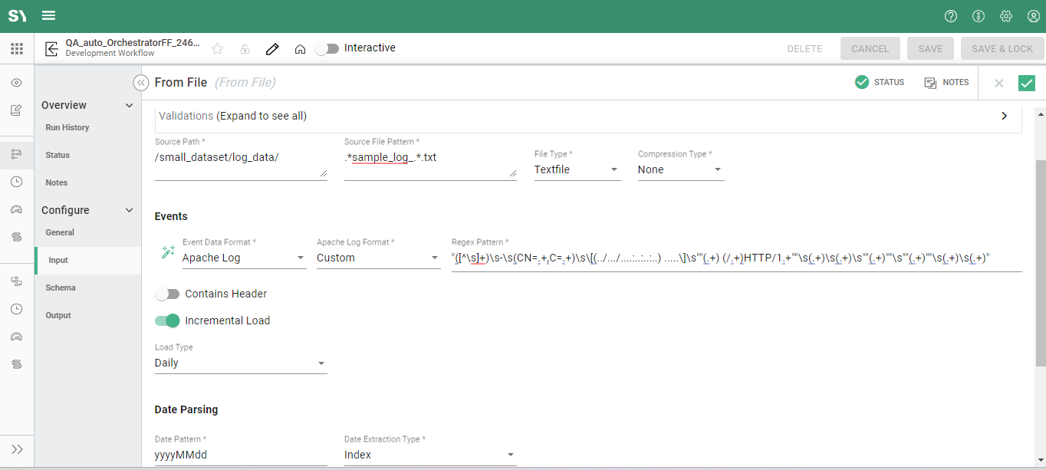The height and width of the screenshot is (470, 1046).
Task: Click the upper database stack icon in left rail
Action: [17, 237]
